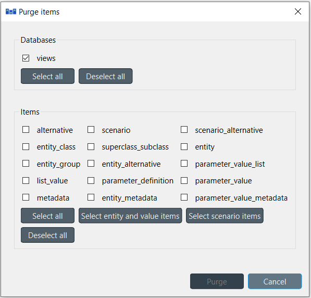Enable the entity_alternative checkbox

click(91, 164)
